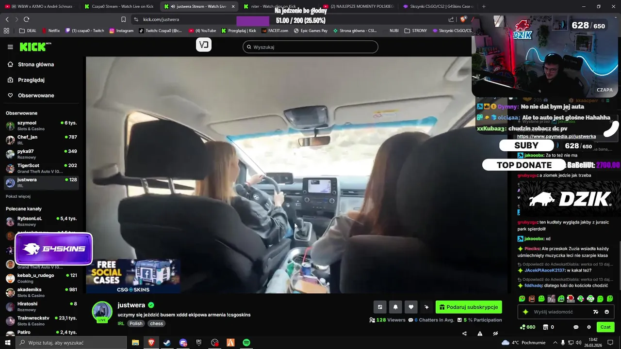Reload the page with browser refresh button
Screen dimensions: 621x349
coord(26,19)
